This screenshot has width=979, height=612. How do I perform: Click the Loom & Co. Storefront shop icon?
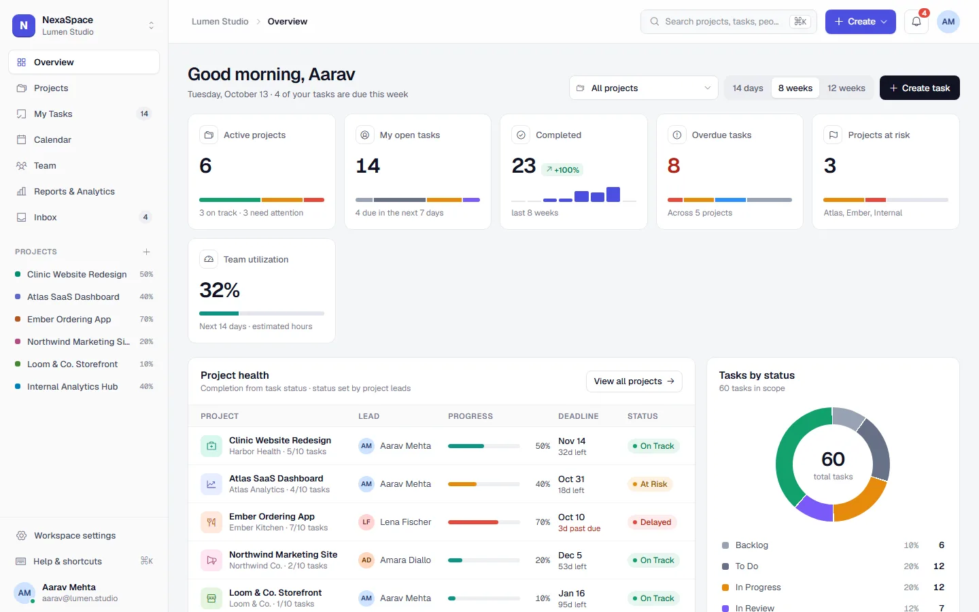[211, 598]
